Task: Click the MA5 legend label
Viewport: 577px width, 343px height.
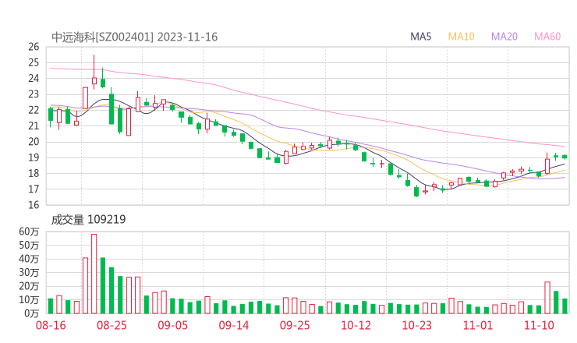Action: coord(420,37)
